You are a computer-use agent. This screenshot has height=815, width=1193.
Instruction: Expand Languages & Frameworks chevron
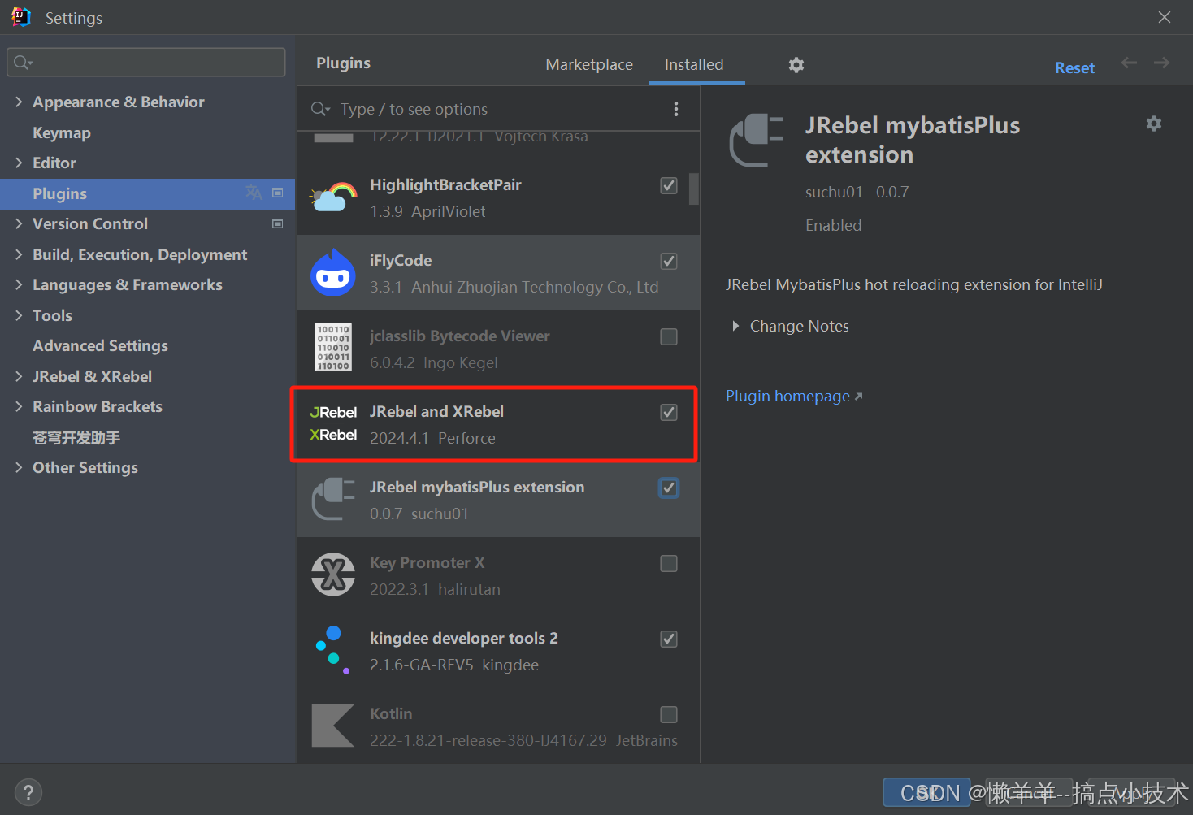point(19,284)
